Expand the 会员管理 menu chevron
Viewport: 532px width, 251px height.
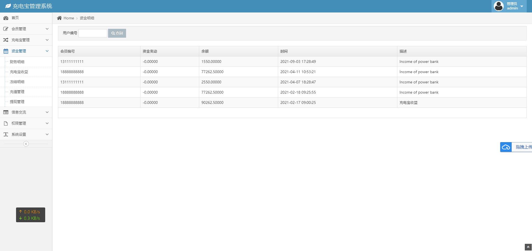[47, 29]
